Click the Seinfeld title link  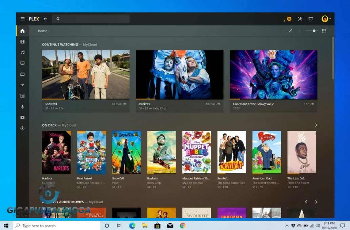click(x=223, y=178)
